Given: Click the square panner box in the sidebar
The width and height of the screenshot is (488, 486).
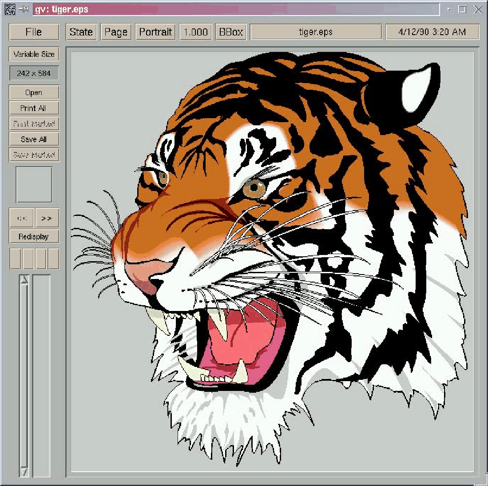Looking at the screenshot, I should coord(34,185).
